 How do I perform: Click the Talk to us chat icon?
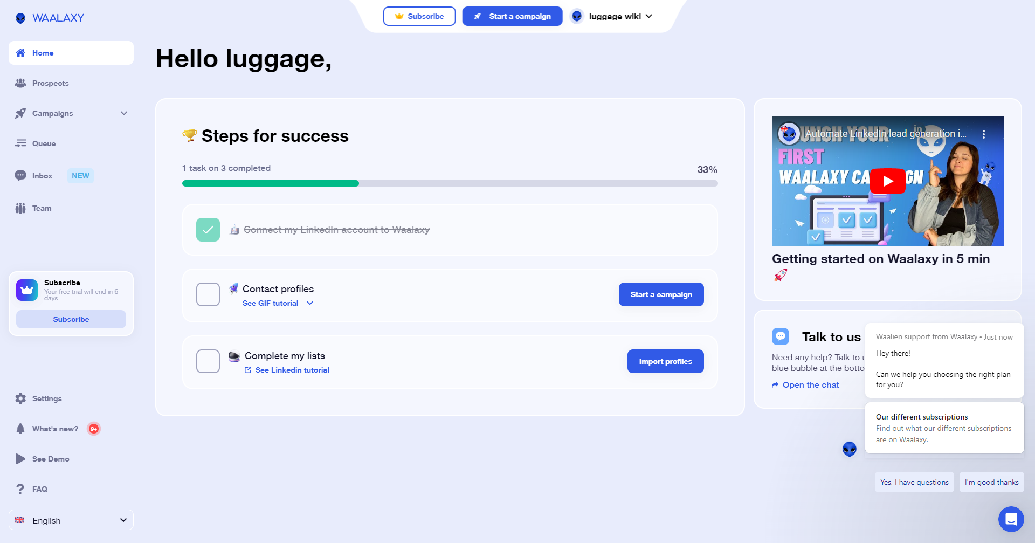pyautogui.click(x=781, y=336)
